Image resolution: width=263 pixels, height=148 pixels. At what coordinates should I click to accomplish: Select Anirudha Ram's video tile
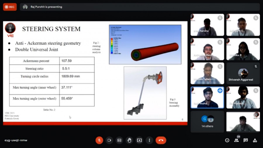pyautogui.click(x=207, y=49)
